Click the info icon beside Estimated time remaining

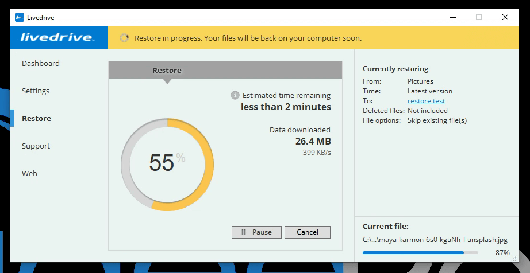coord(235,95)
